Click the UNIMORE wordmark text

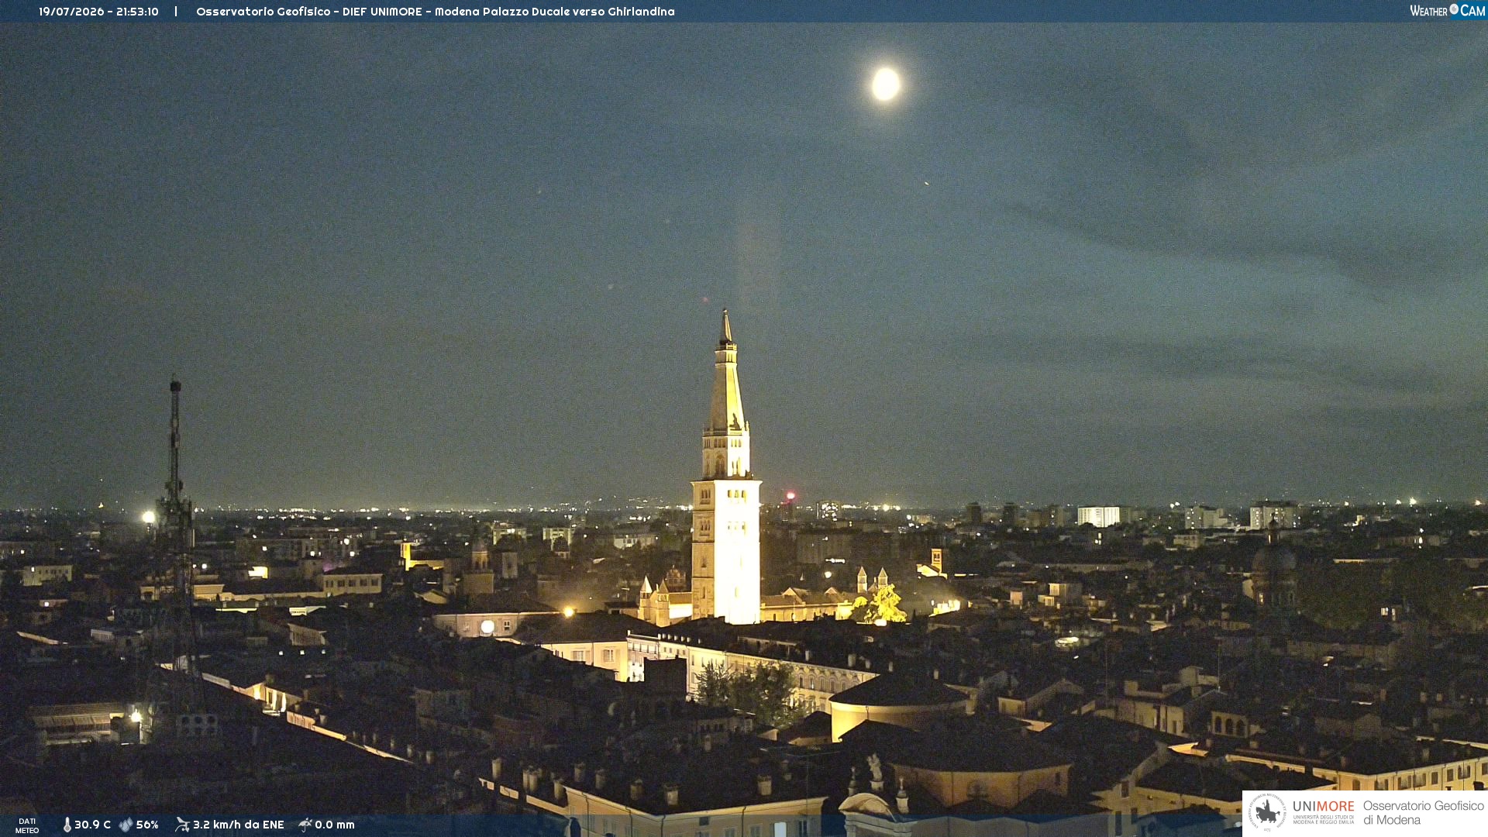[1323, 806]
